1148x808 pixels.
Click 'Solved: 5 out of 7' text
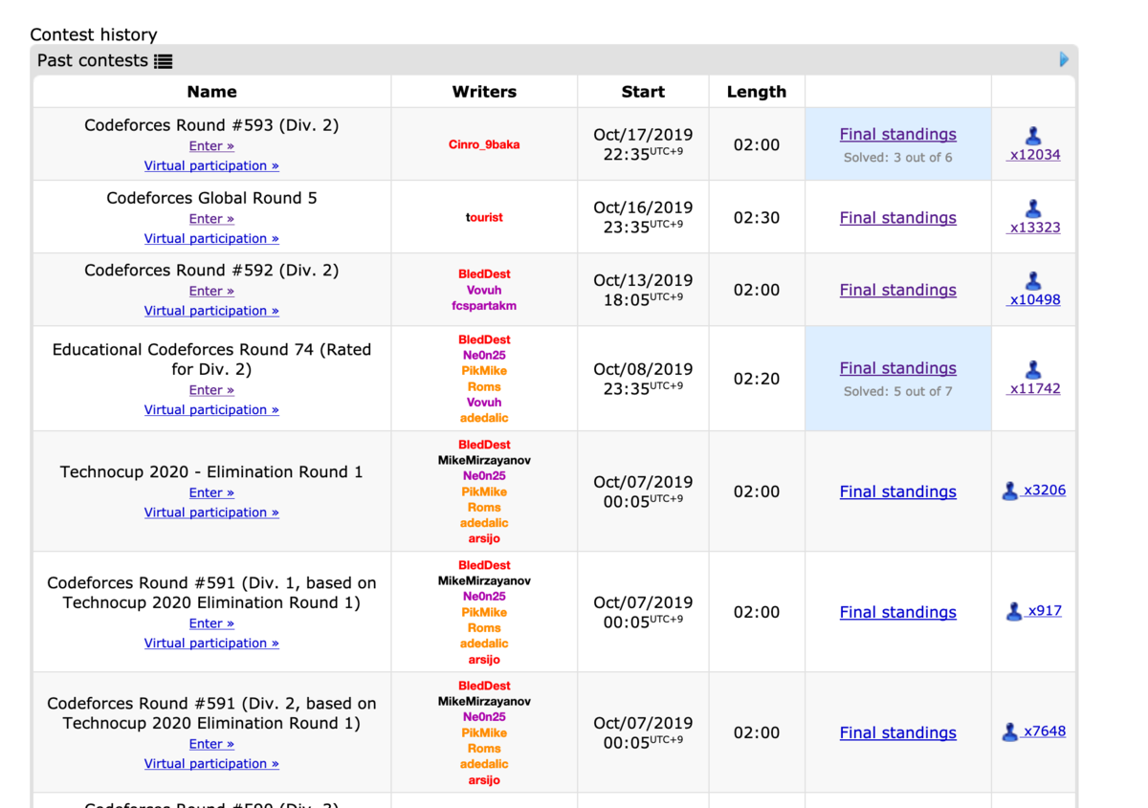coord(898,391)
